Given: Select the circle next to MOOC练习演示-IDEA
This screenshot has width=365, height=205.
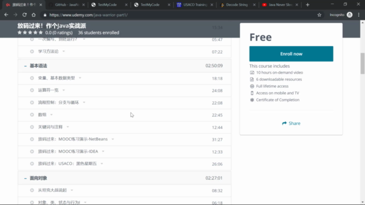Looking at the screenshot, I should tap(32, 151).
